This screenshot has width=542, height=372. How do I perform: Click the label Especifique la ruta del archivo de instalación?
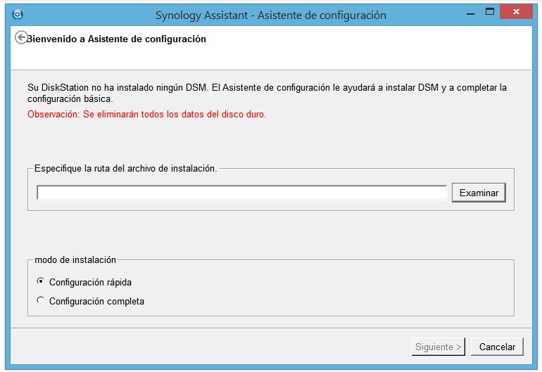pos(126,169)
